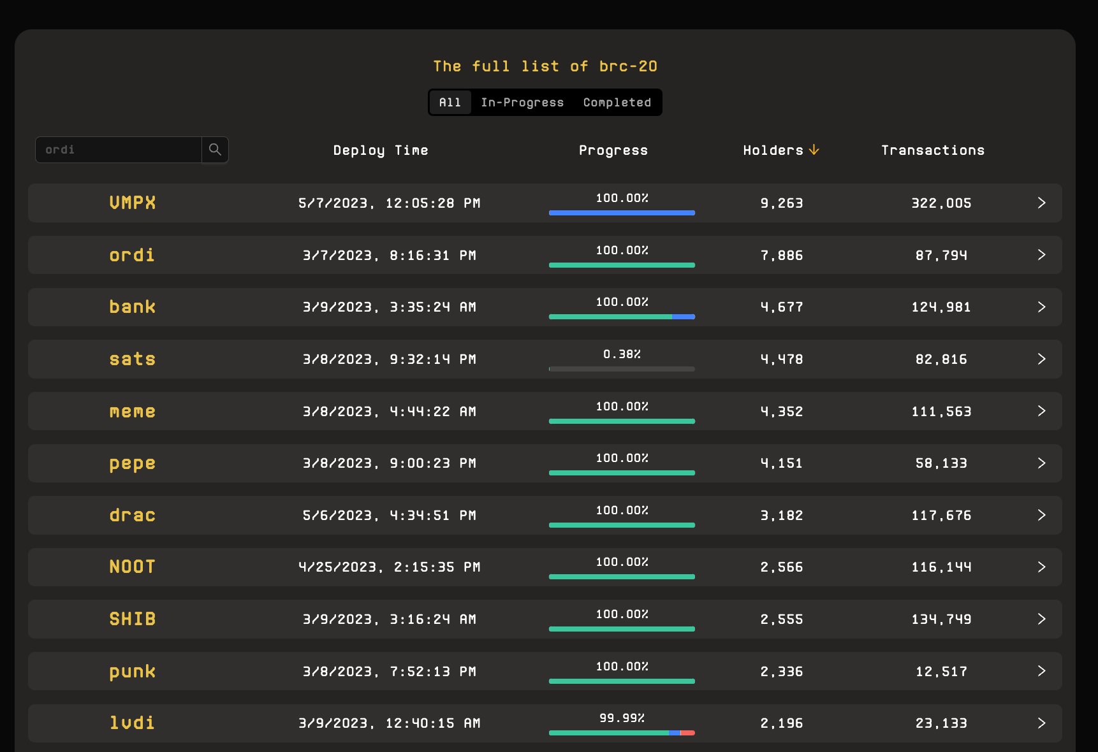Expand the sats row chevron
The height and width of the screenshot is (752, 1098).
tap(1042, 359)
